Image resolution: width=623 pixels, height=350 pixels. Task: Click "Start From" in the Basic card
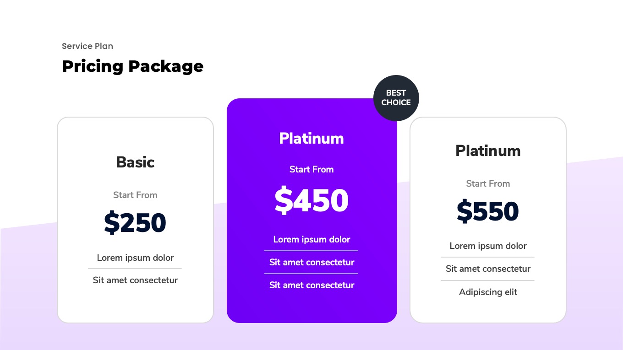[x=135, y=195]
